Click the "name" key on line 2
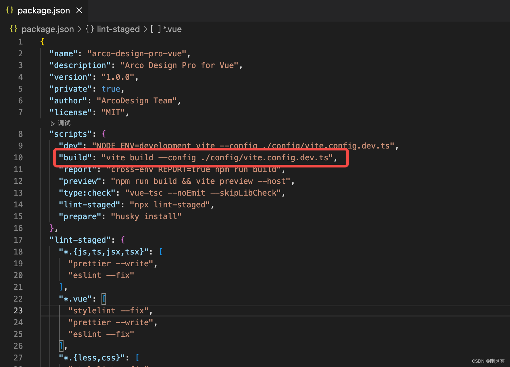 click(64, 54)
